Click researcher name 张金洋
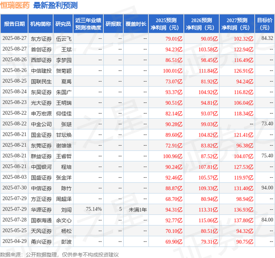The height and width of the screenshot is (258, 275). (x=64, y=178)
